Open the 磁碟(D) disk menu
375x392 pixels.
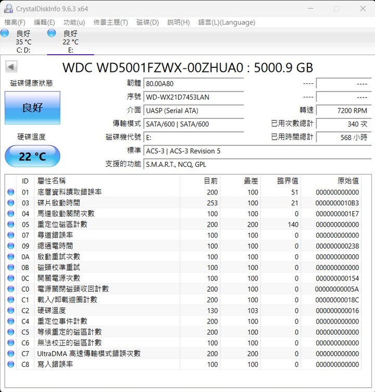(147, 22)
